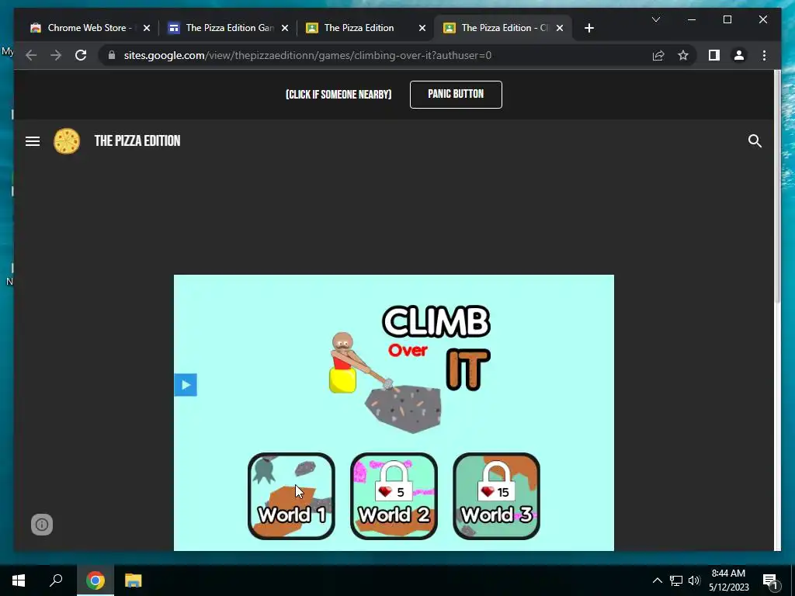Open the taskbar clock and date
The height and width of the screenshot is (596, 795).
pyautogui.click(x=728, y=580)
